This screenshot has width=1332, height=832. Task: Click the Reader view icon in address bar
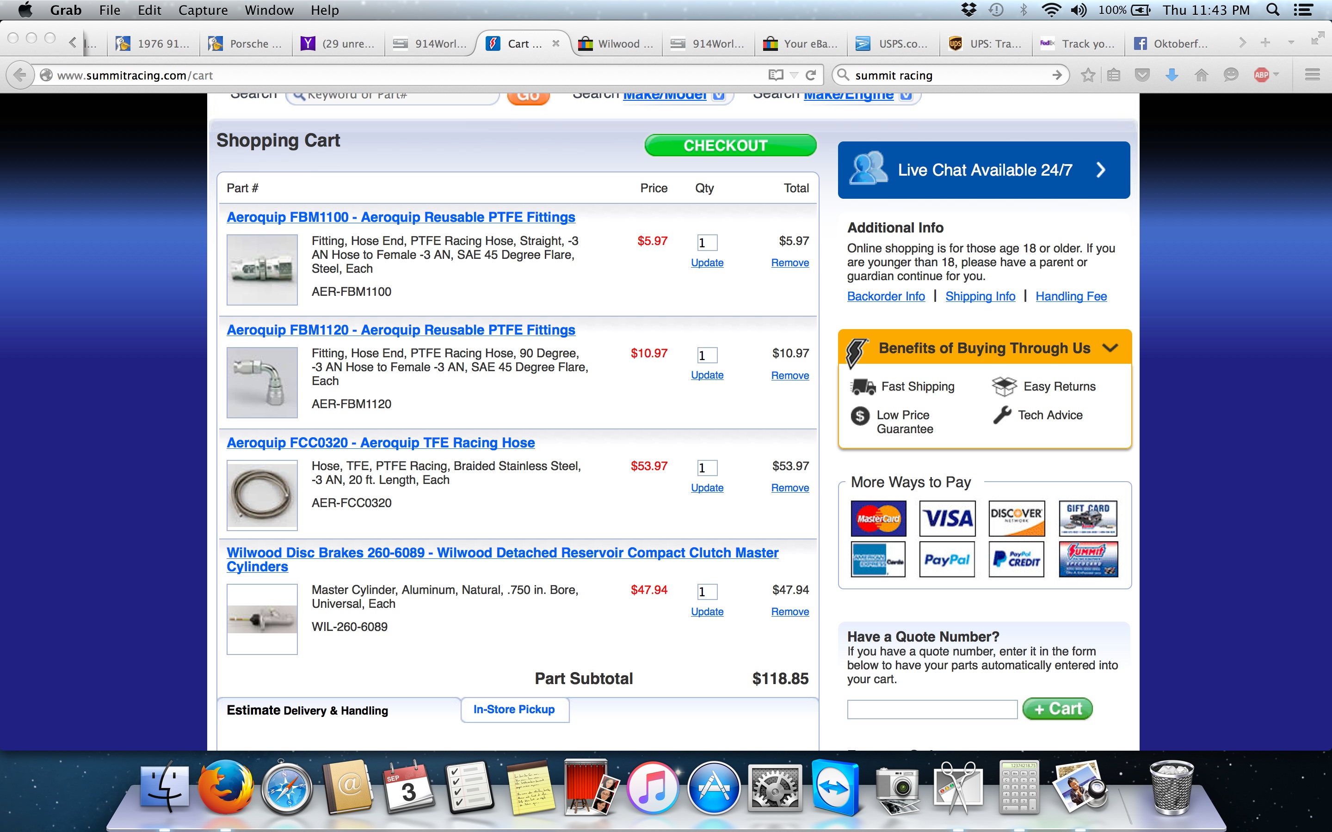coord(776,75)
